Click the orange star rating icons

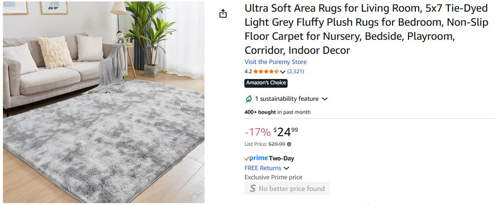pos(266,72)
